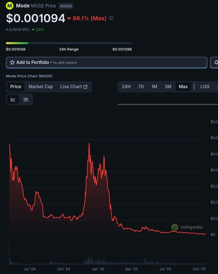Open the Market Cap tab
The image size is (218, 274).
pyautogui.click(x=41, y=86)
